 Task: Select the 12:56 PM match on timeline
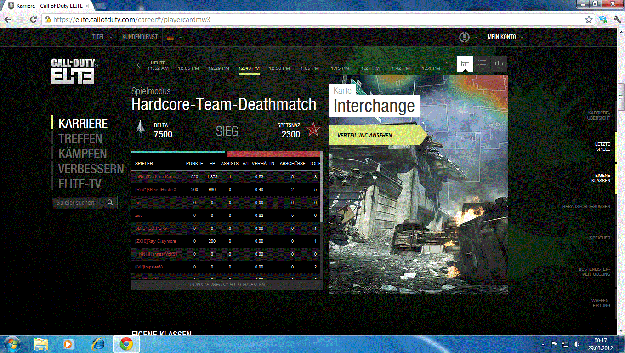tap(279, 68)
